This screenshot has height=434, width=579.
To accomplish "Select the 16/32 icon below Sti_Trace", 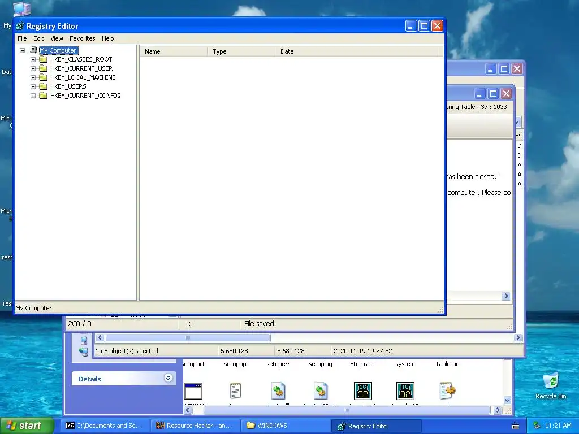I will click(363, 391).
